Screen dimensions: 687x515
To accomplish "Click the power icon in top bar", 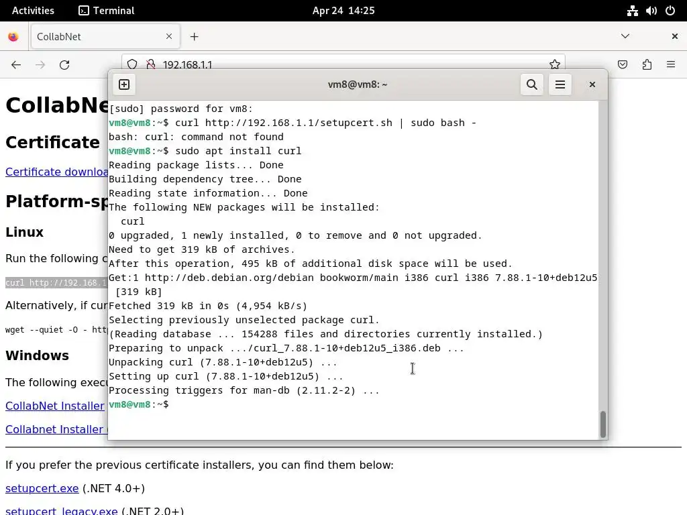I will (670, 11).
